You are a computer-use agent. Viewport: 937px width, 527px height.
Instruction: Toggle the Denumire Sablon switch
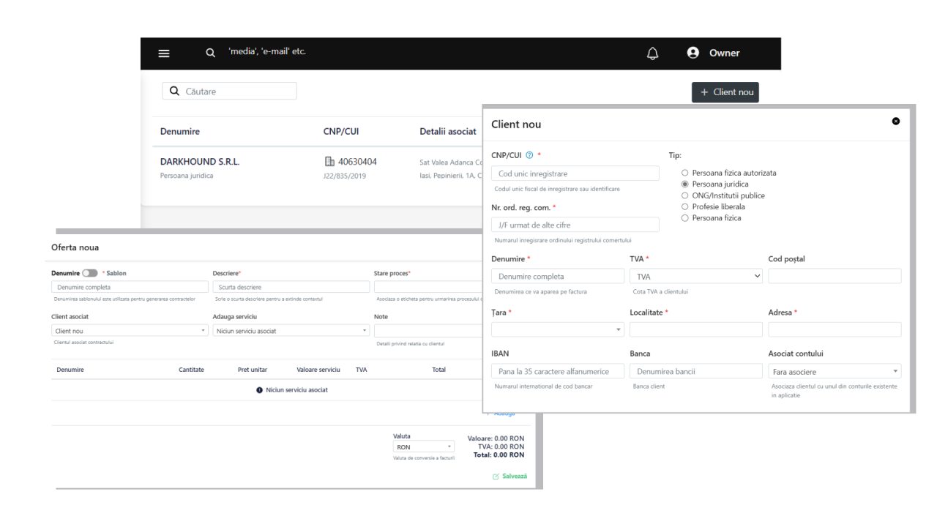coord(90,273)
